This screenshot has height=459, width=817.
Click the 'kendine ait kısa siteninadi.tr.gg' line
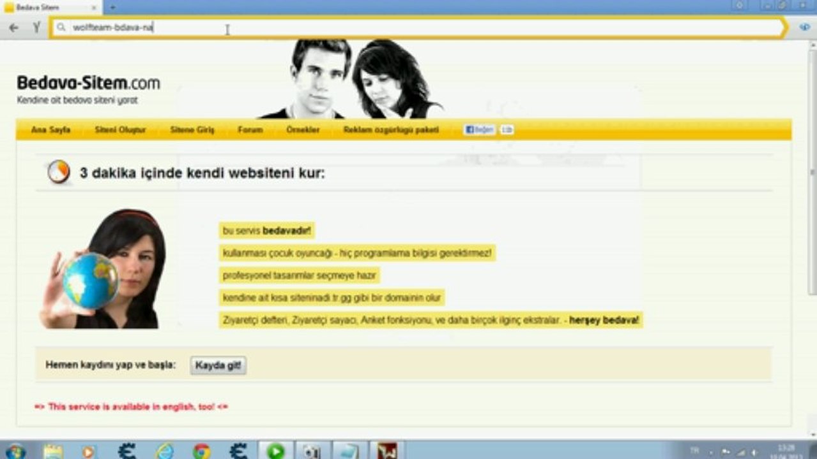(332, 298)
